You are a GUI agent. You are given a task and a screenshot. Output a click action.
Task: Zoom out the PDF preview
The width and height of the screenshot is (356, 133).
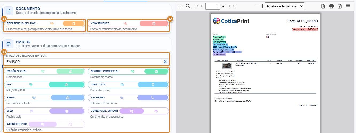[x=257, y=6]
